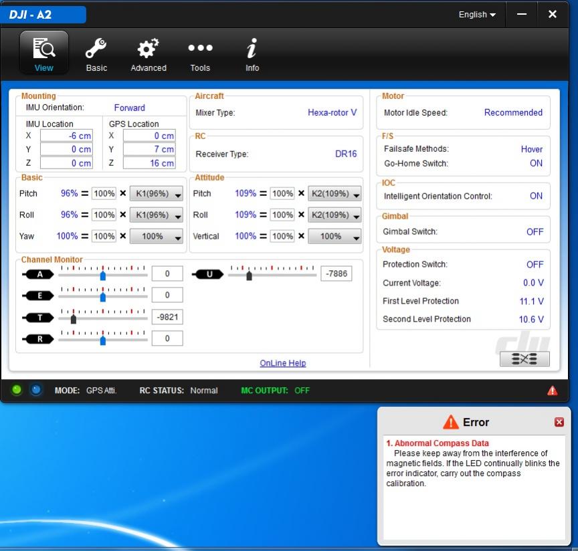Click the GPS Location Z field

pyautogui.click(x=149, y=163)
